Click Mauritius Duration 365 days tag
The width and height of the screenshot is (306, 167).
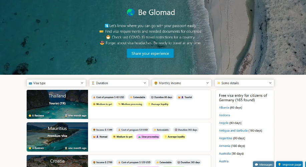tap(186, 130)
